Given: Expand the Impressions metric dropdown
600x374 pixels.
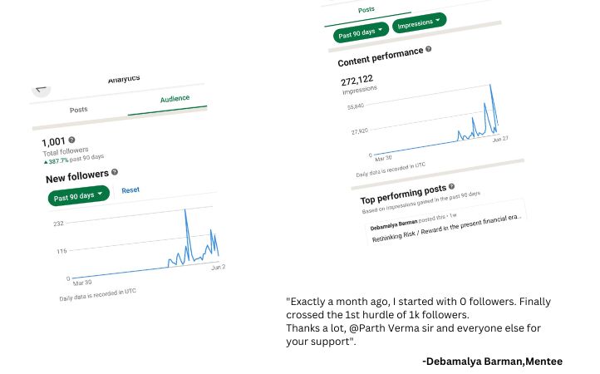Looking at the screenshot, I should pyautogui.click(x=419, y=23).
